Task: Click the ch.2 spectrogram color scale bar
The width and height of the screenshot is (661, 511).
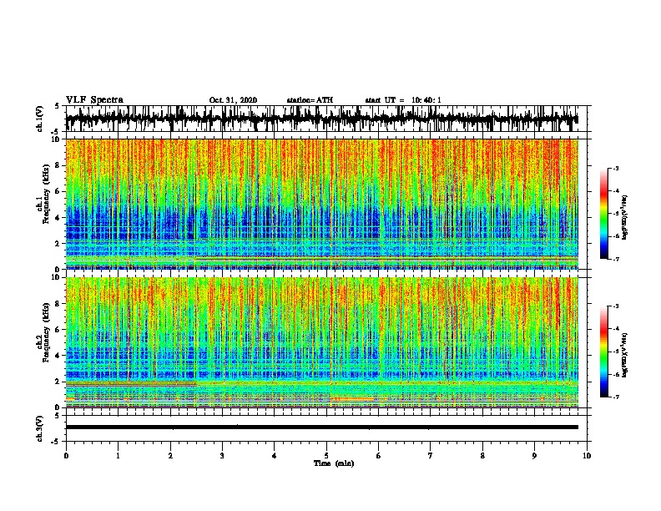Action: click(x=604, y=352)
